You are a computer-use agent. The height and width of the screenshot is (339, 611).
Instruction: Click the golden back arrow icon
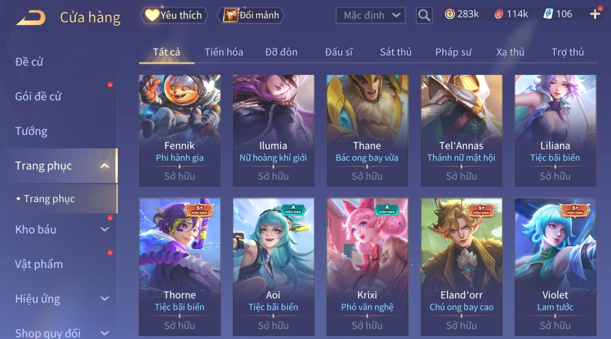pyautogui.click(x=31, y=18)
